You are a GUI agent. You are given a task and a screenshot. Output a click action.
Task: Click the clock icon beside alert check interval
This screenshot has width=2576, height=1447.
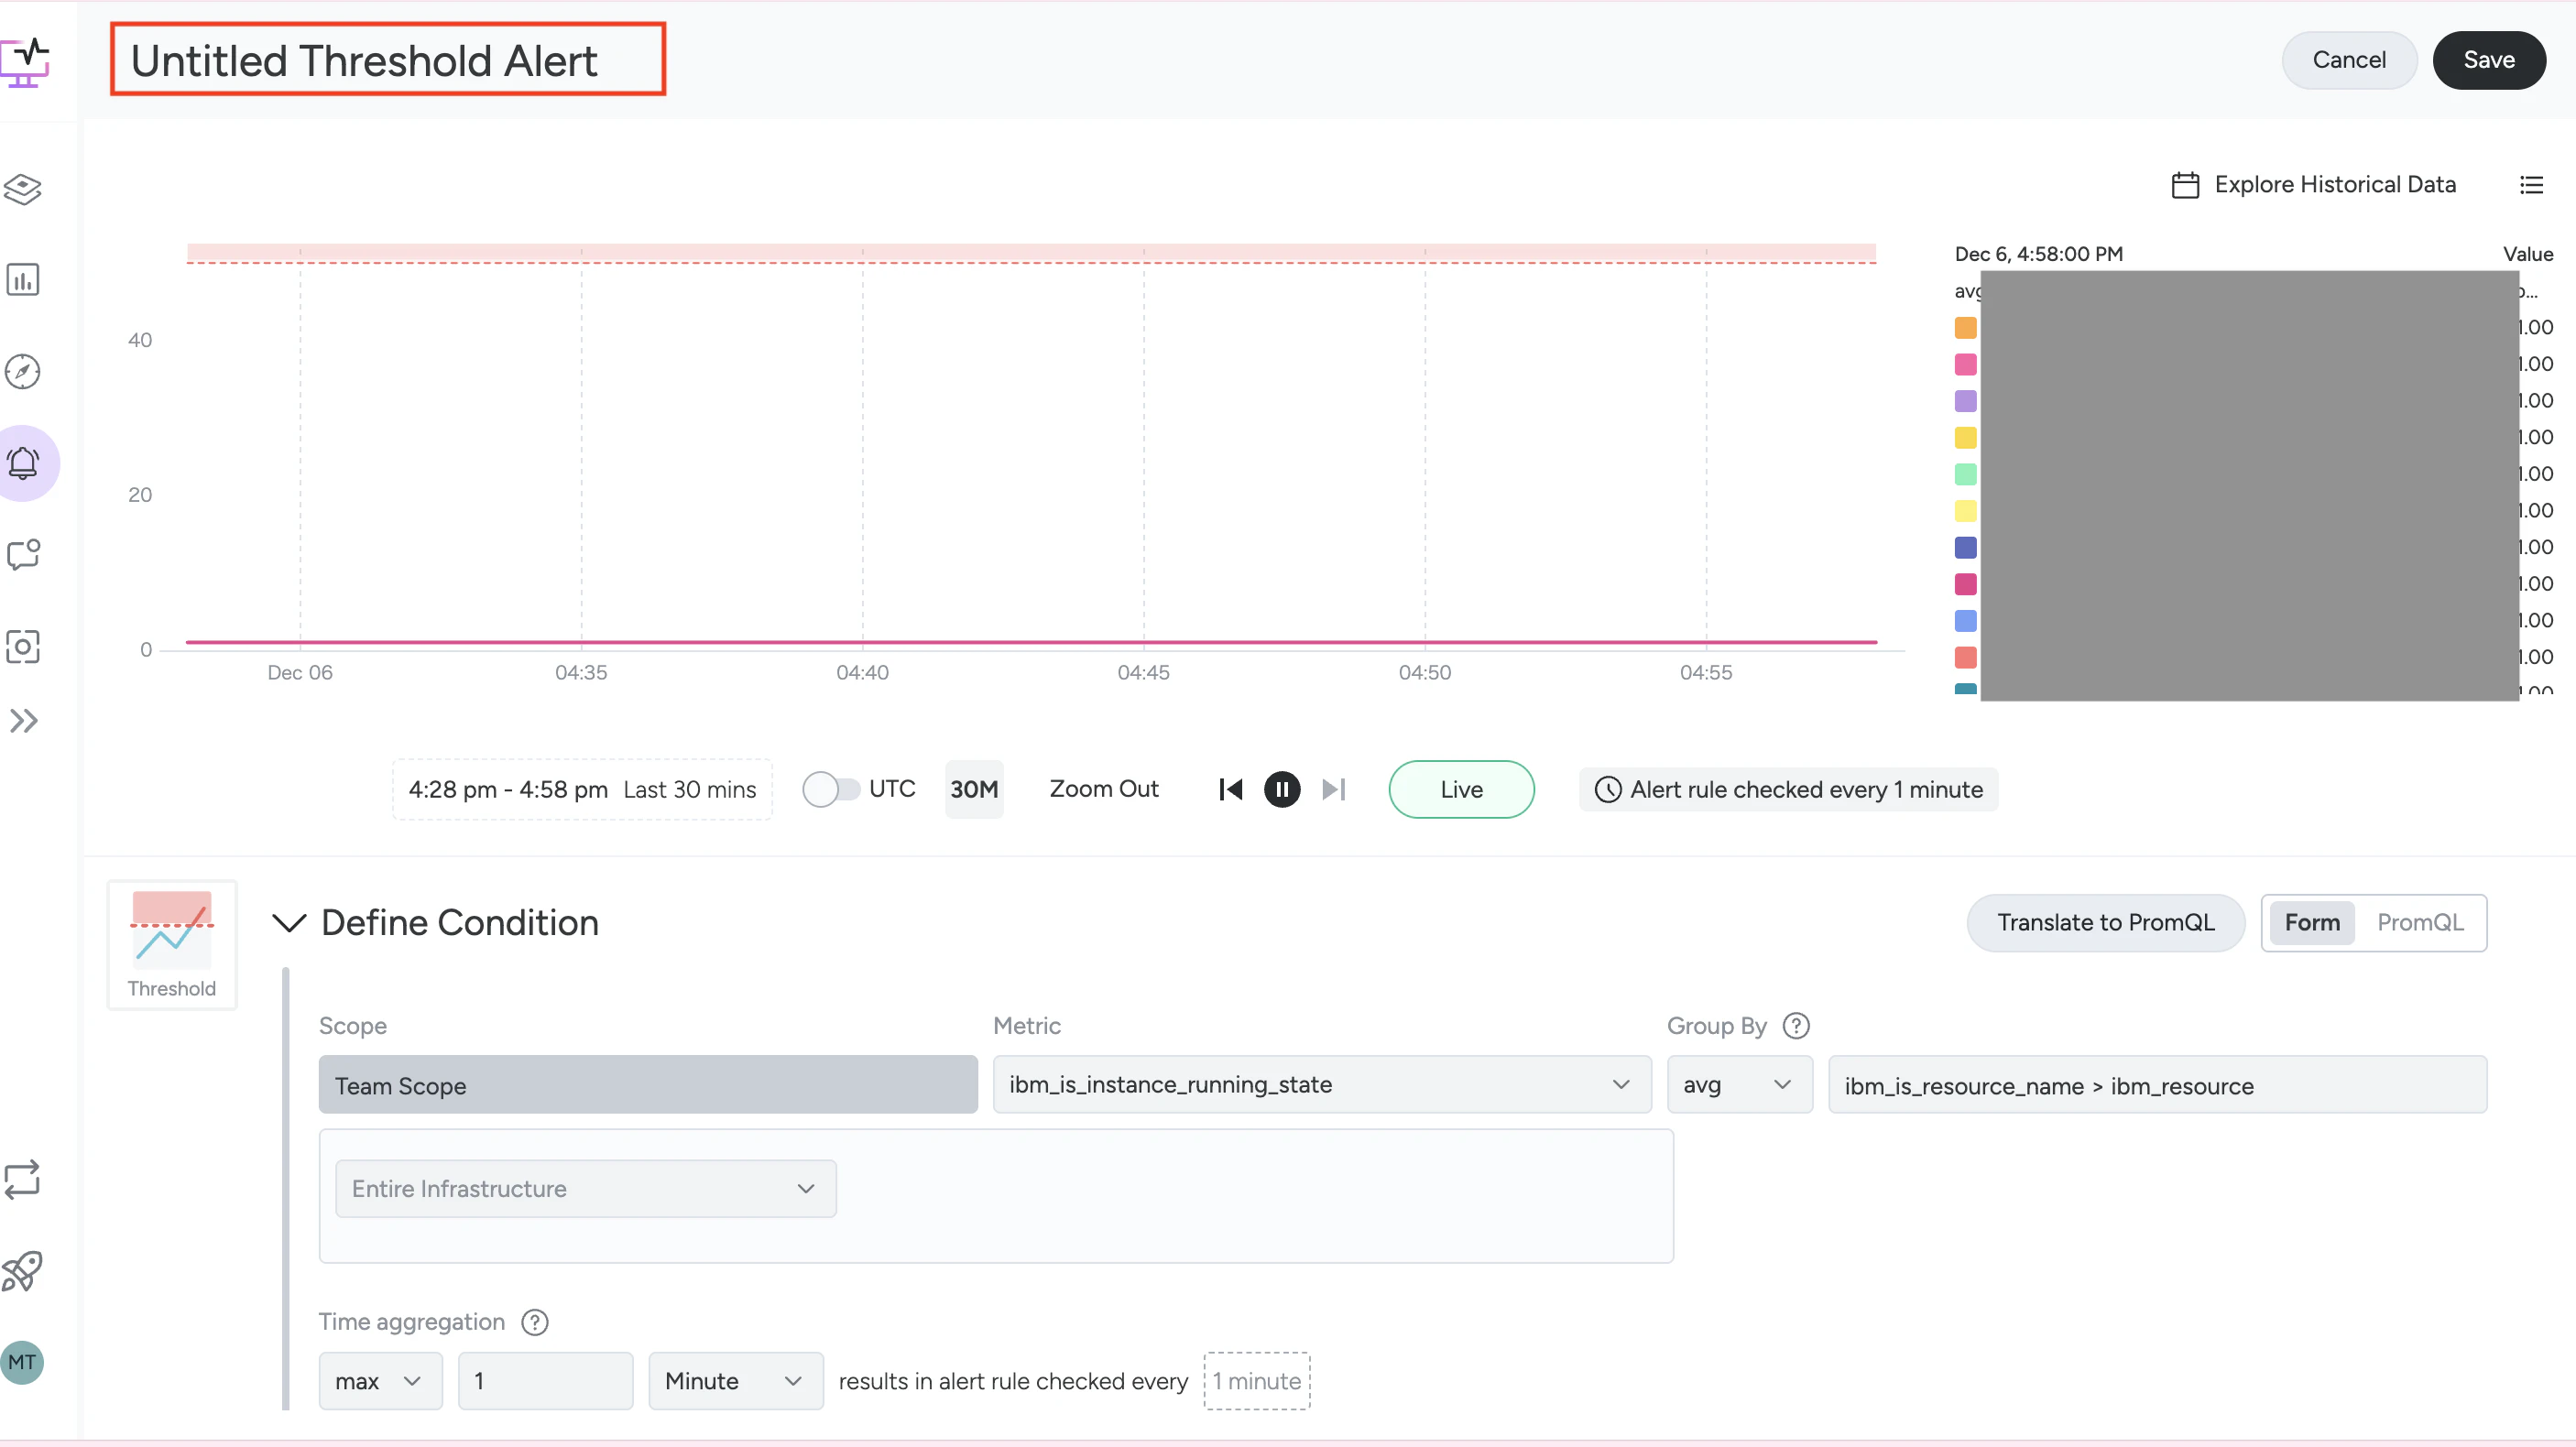point(1607,789)
